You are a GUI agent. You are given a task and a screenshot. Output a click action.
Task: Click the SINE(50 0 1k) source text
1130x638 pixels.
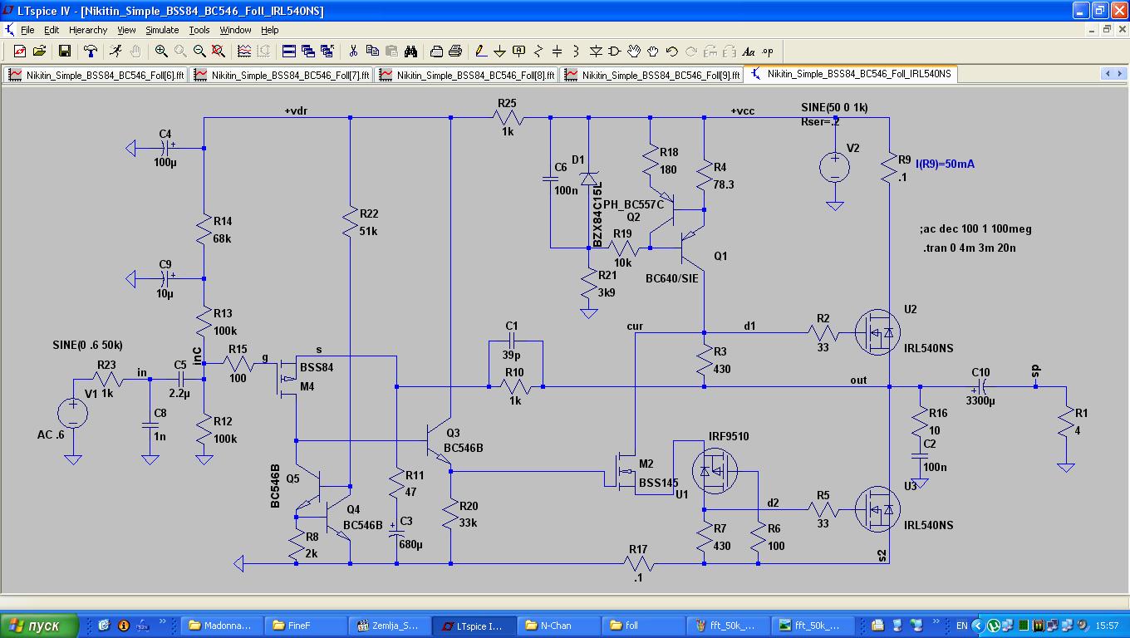pyautogui.click(x=834, y=108)
